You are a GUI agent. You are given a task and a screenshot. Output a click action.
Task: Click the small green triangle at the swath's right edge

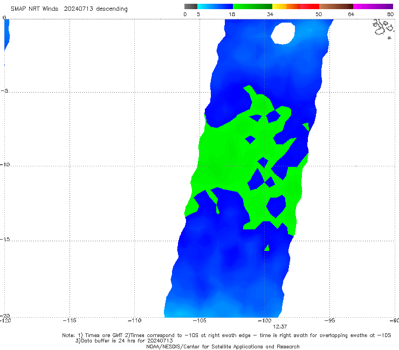[x=306, y=127]
